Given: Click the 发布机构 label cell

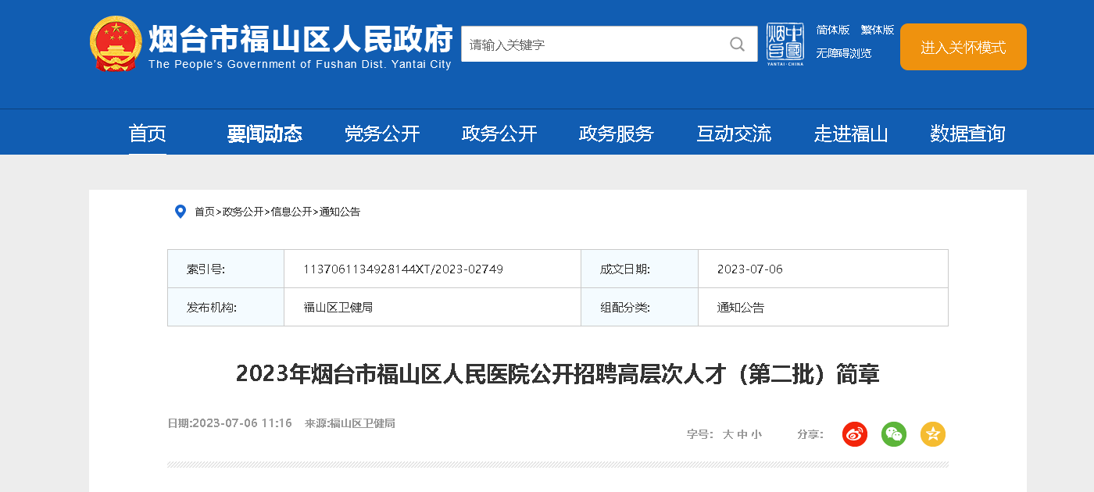Looking at the screenshot, I should click(226, 307).
